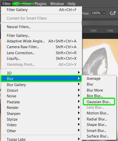The image size is (118, 141).
Task: Expand the Blur Gallery submenu
Action: tap(41, 85)
